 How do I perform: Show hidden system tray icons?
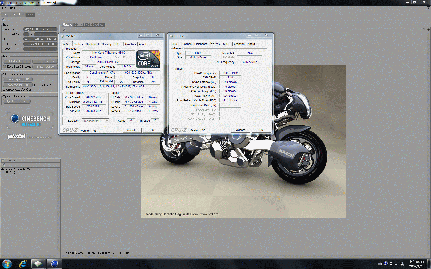point(396,264)
